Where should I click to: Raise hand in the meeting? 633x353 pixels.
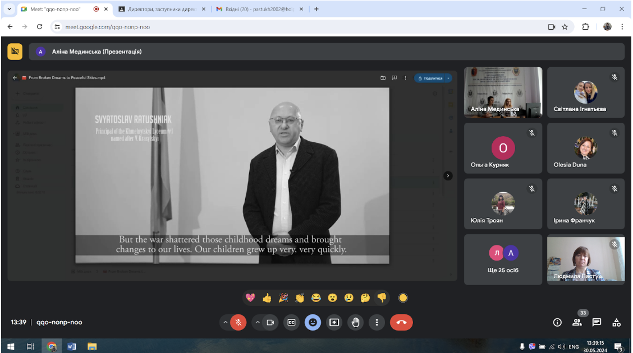point(355,322)
